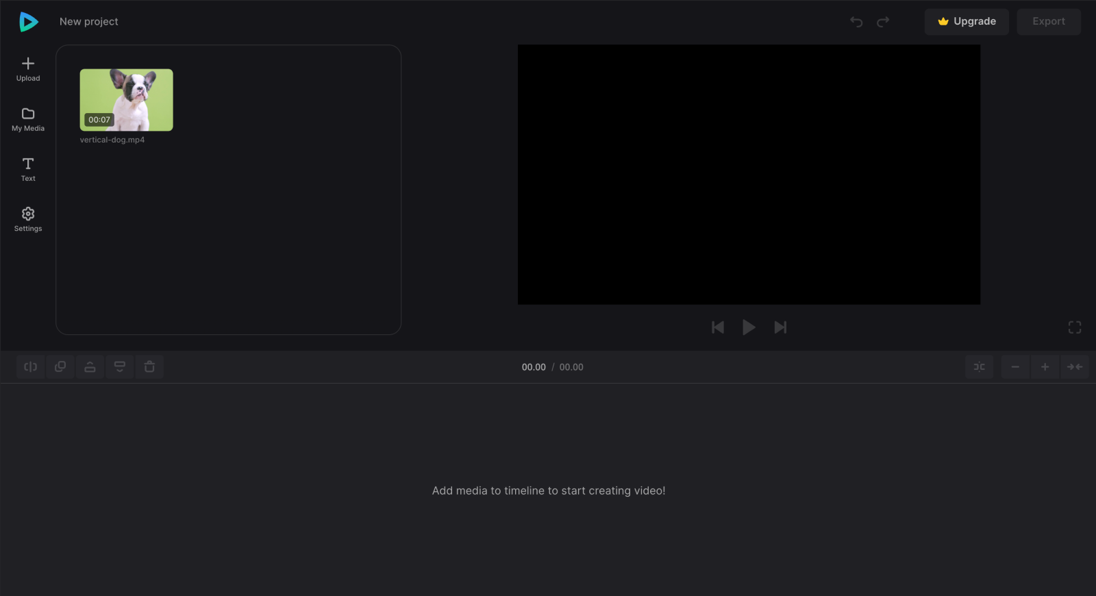1096x596 pixels.
Task: Fit timeline to screen icon
Action: pyautogui.click(x=1075, y=367)
